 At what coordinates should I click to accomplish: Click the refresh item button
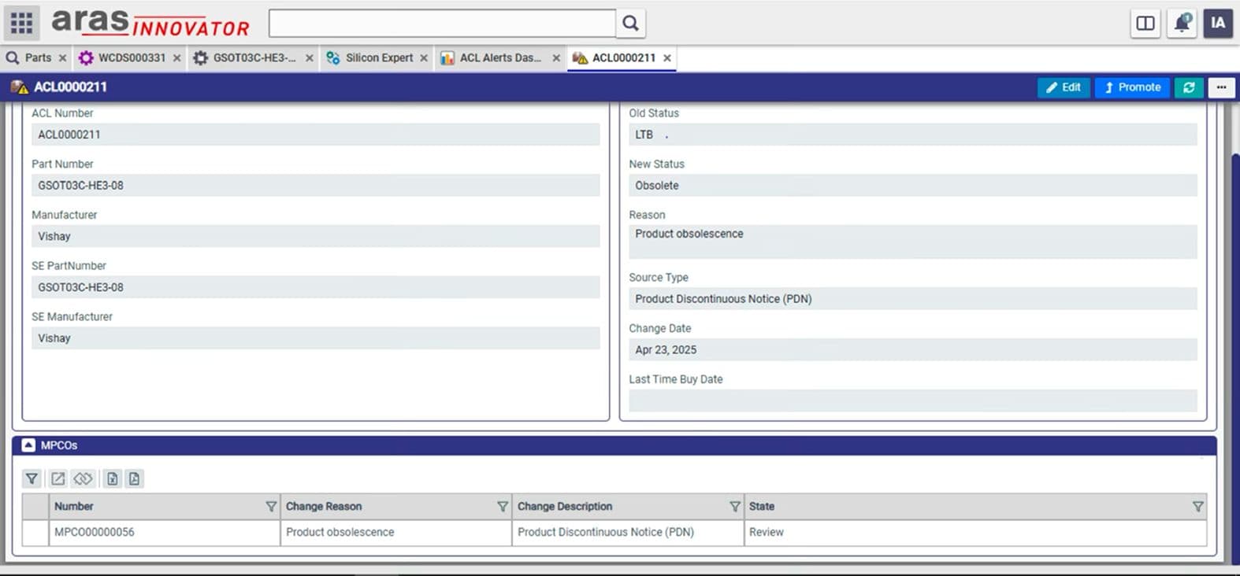(1189, 87)
